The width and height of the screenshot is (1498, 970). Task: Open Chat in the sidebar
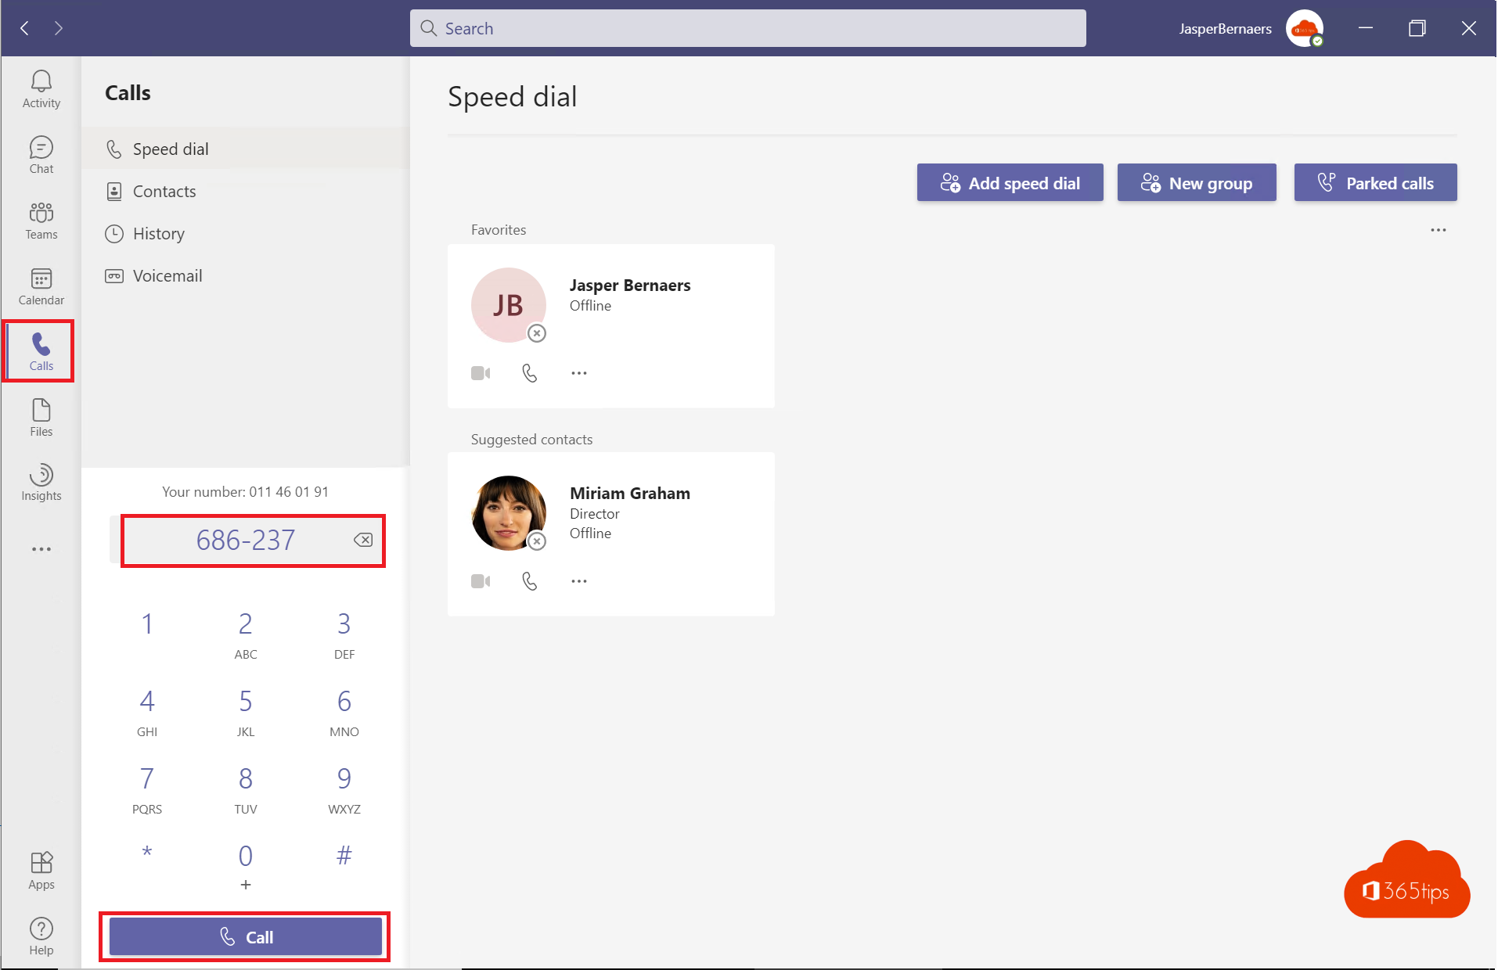(x=41, y=155)
